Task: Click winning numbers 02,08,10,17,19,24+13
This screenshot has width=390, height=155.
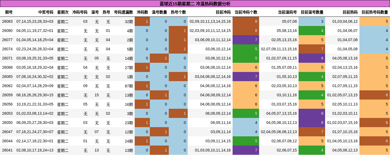Action: tap(35, 150)
